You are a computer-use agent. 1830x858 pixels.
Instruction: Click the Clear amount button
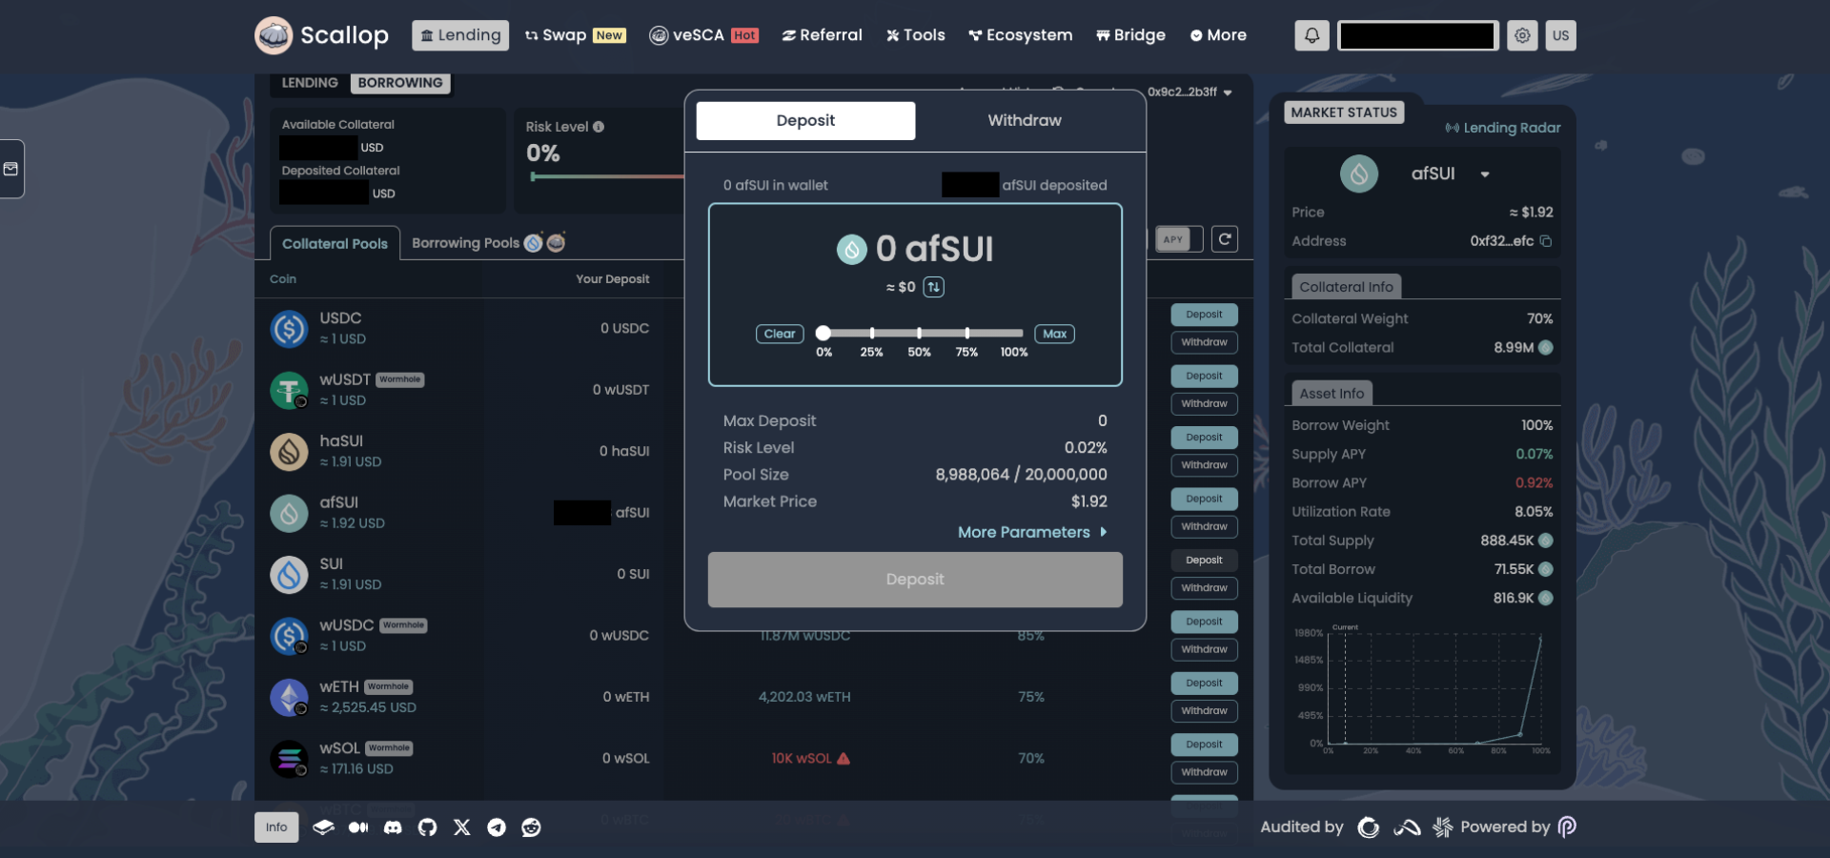pyautogui.click(x=780, y=334)
